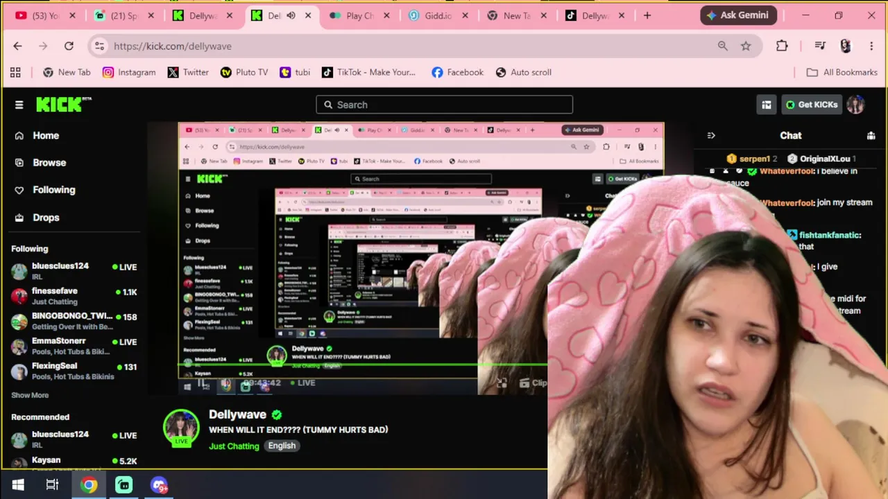Open the Discord taskbar icon
888x499 pixels.
pos(159,485)
